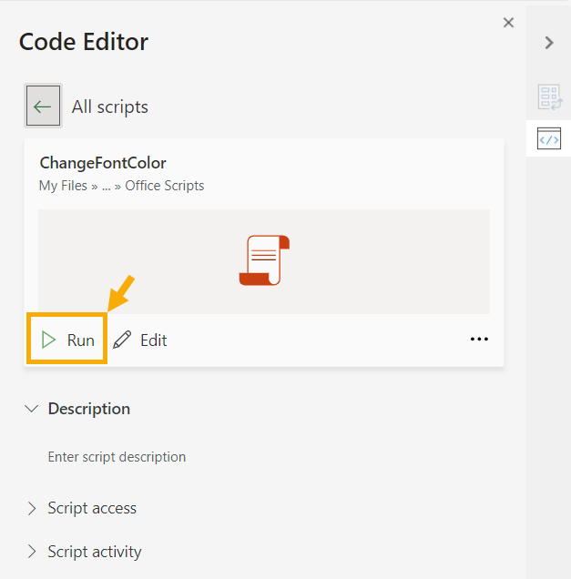Screen dimensions: 571x579
Task: Click the pencil icon beside Edit
Action: coord(122,340)
